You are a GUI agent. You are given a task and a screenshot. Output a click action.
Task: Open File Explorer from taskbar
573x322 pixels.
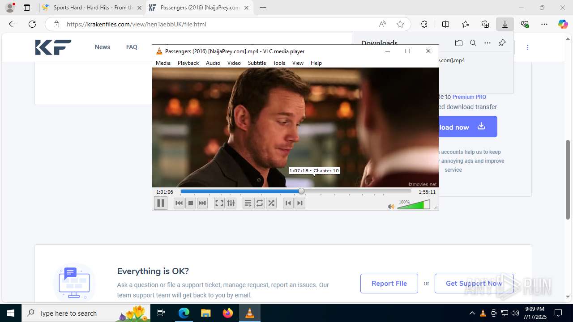pos(205,313)
